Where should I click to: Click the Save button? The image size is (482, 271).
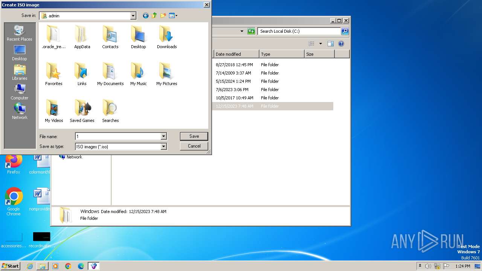click(194, 136)
